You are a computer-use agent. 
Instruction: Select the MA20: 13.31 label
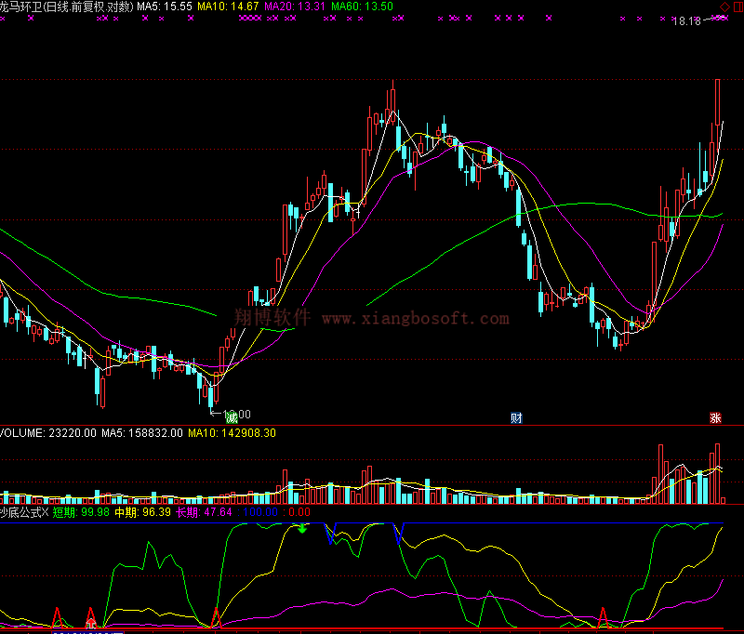pyautogui.click(x=295, y=7)
